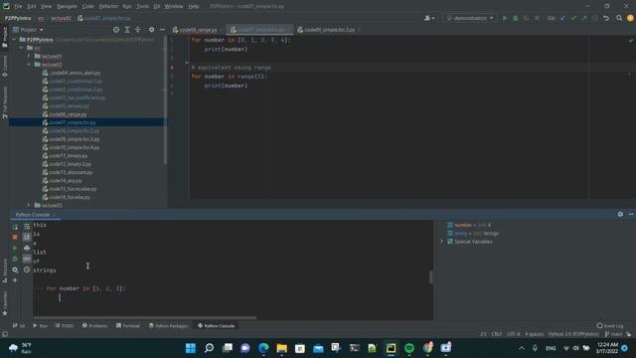This screenshot has width=636, height=358.
Task: Expand the lecture01 folder
Action: click(x=29, y=56)
